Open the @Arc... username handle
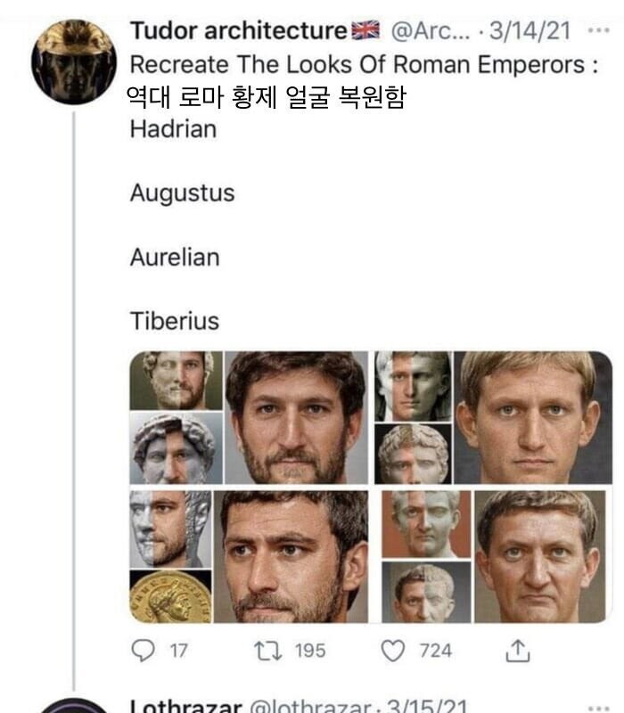The height and width of the screenshot is (713, 624). tap(431, 31)
